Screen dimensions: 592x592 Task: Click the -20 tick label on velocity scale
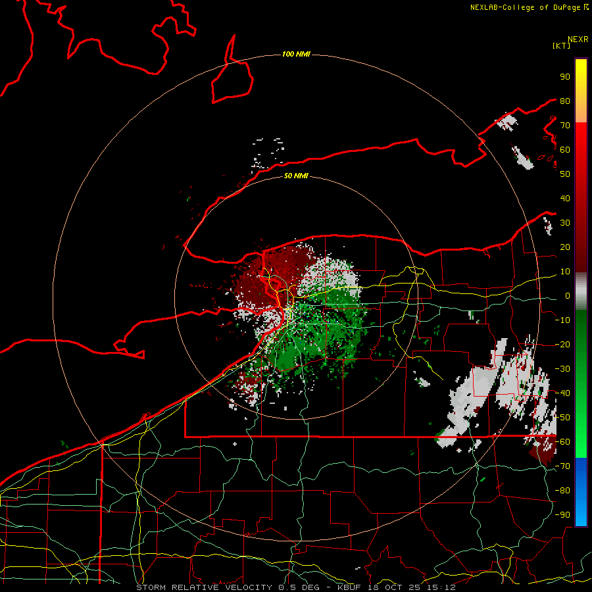562,344
